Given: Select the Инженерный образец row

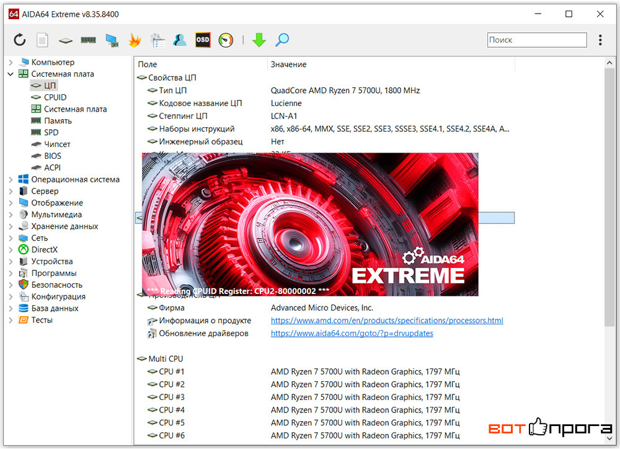Looking at the screenshot, I should (325, 141).
